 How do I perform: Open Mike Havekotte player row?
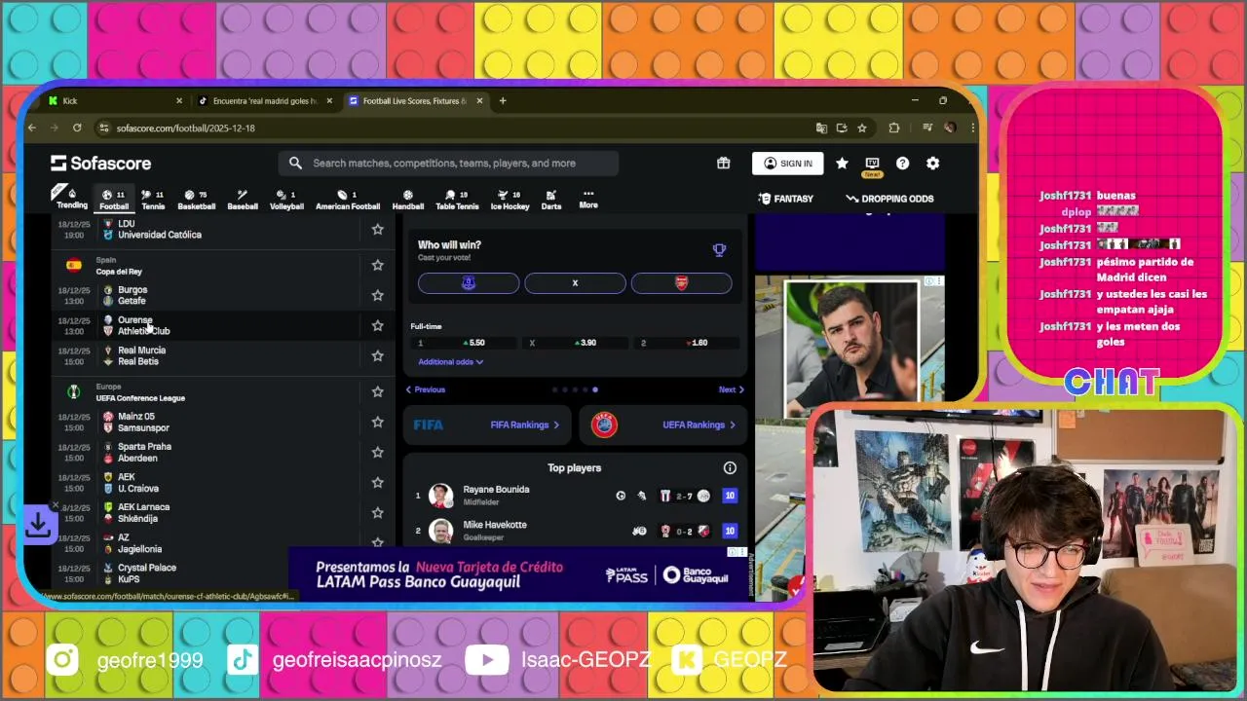tap(575, 531)
